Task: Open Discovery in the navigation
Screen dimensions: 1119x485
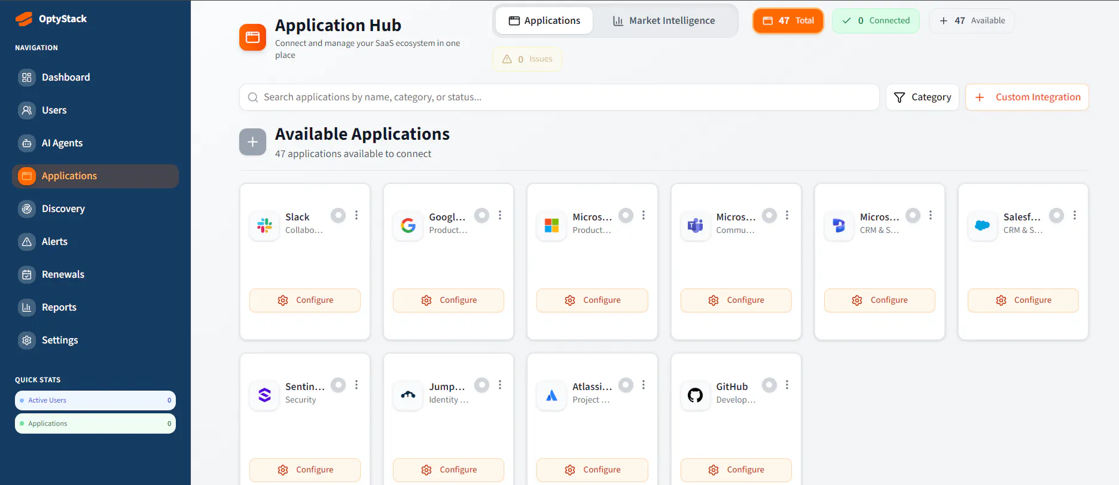Action: 95,208
